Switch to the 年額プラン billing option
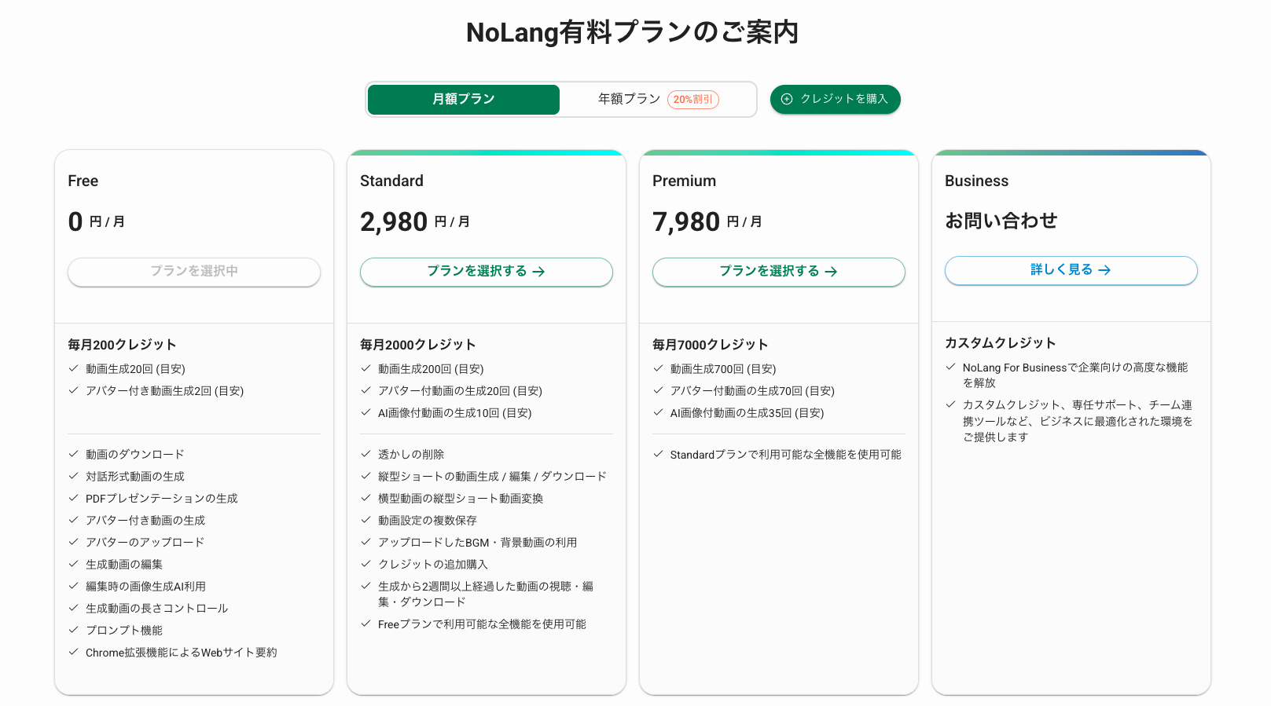Screen dimensions: 1271x706 click(x=629, y=99)
